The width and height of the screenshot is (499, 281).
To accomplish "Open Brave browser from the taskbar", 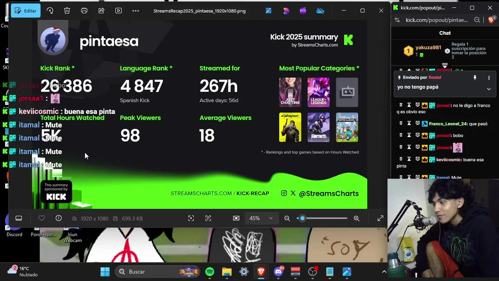I will pyautogui.click(x=261, y=272).
